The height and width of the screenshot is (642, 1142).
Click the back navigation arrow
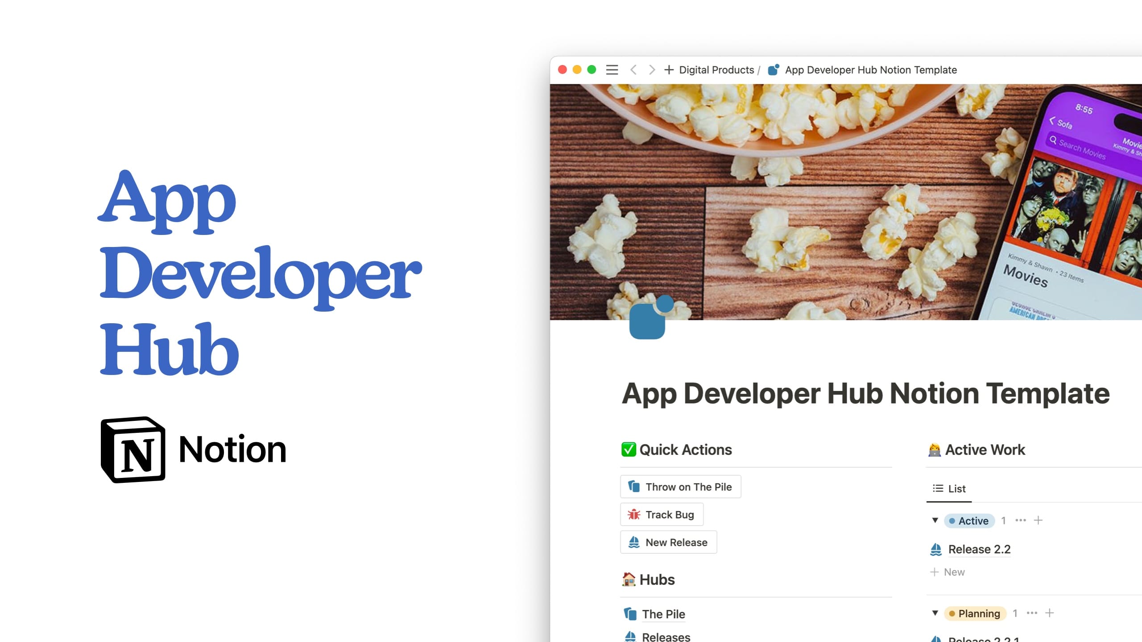[634, 70]
